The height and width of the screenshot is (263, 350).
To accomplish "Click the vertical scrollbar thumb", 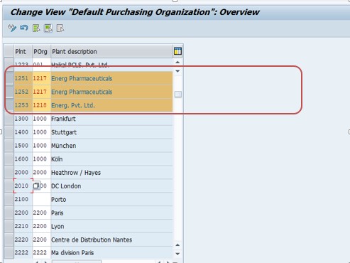I will (x=178, y=95).
